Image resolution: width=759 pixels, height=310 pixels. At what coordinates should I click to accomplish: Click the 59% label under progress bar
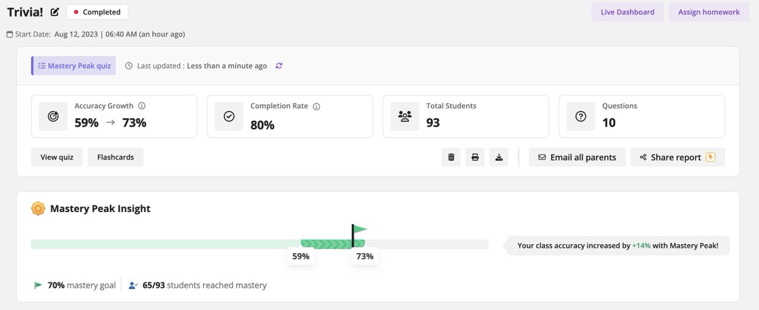pyautogui.click(x=300, y=256)
